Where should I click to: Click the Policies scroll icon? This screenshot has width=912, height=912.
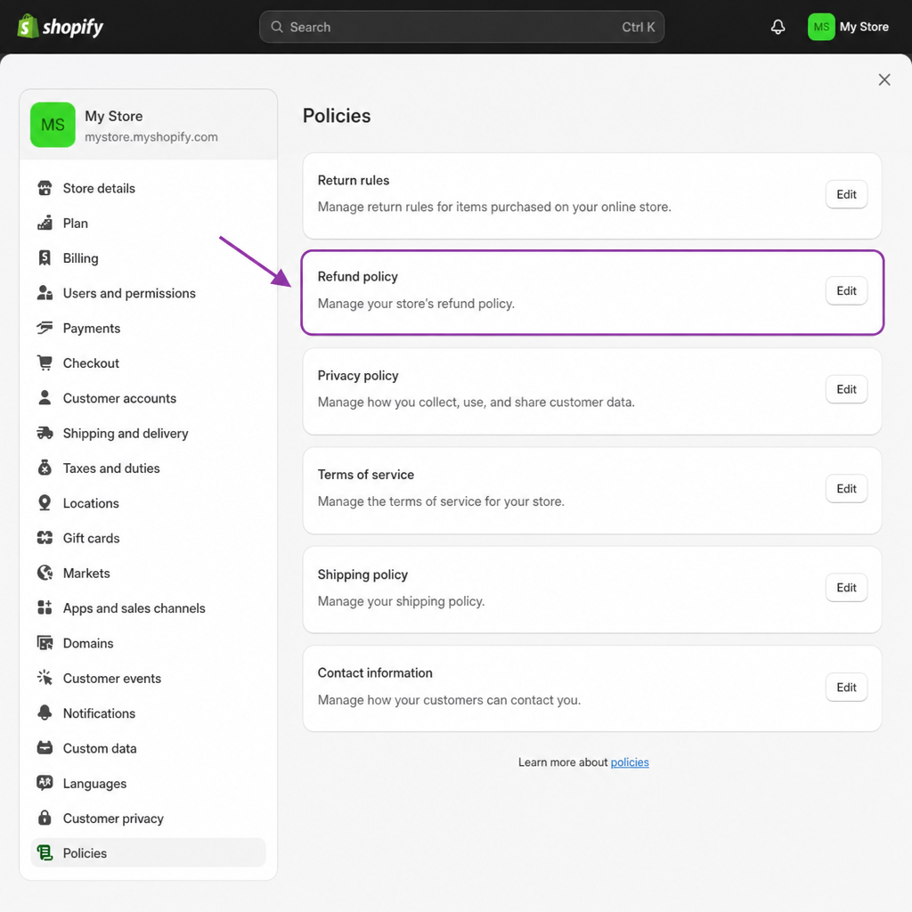point(45,852)
